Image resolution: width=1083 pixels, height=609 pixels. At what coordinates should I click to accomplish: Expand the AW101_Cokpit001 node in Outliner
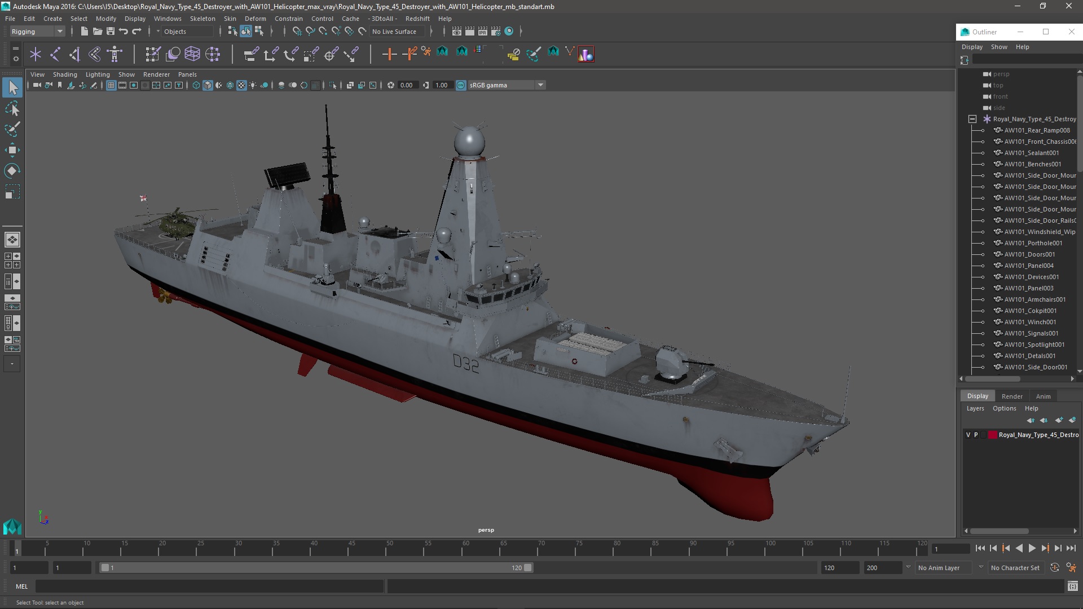click(982, 311)
